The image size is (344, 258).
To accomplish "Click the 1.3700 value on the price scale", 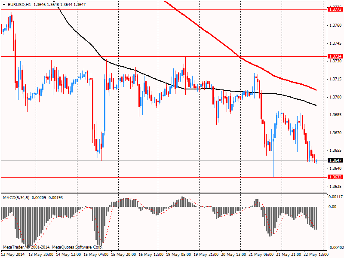I will 336,97.
